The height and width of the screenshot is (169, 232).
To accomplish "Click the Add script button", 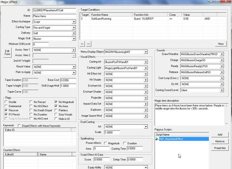I will click(220, 135).
